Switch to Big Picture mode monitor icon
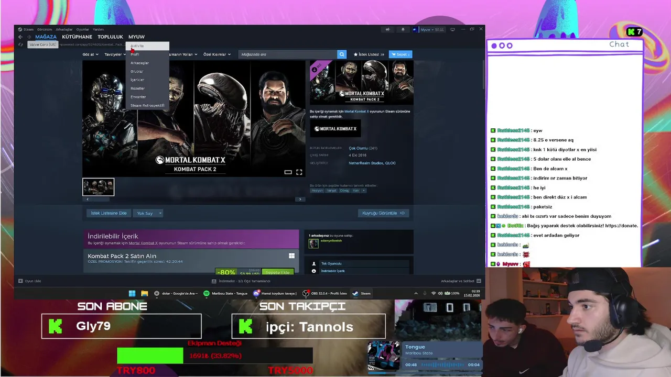 click(452, 29)
